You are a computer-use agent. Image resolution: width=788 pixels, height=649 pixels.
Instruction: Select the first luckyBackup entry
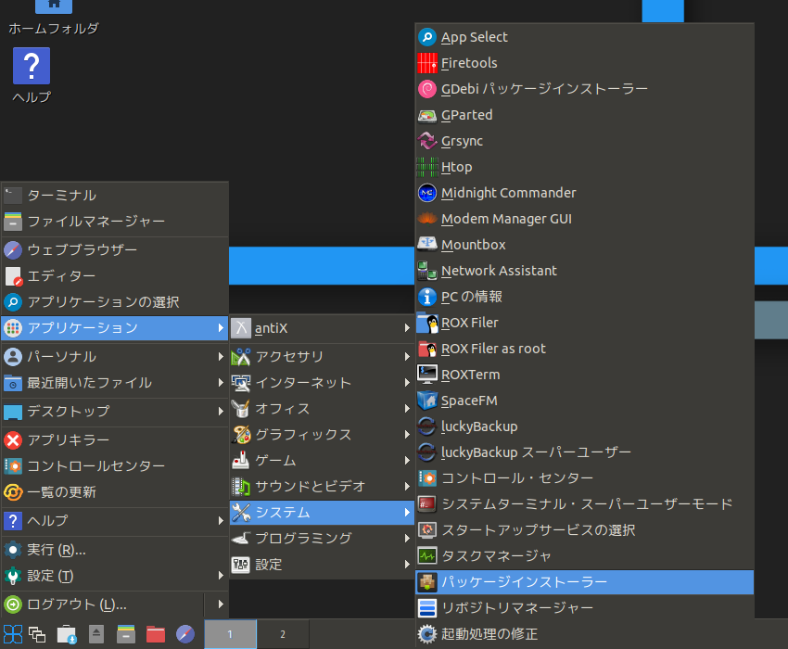click(584, 426)
